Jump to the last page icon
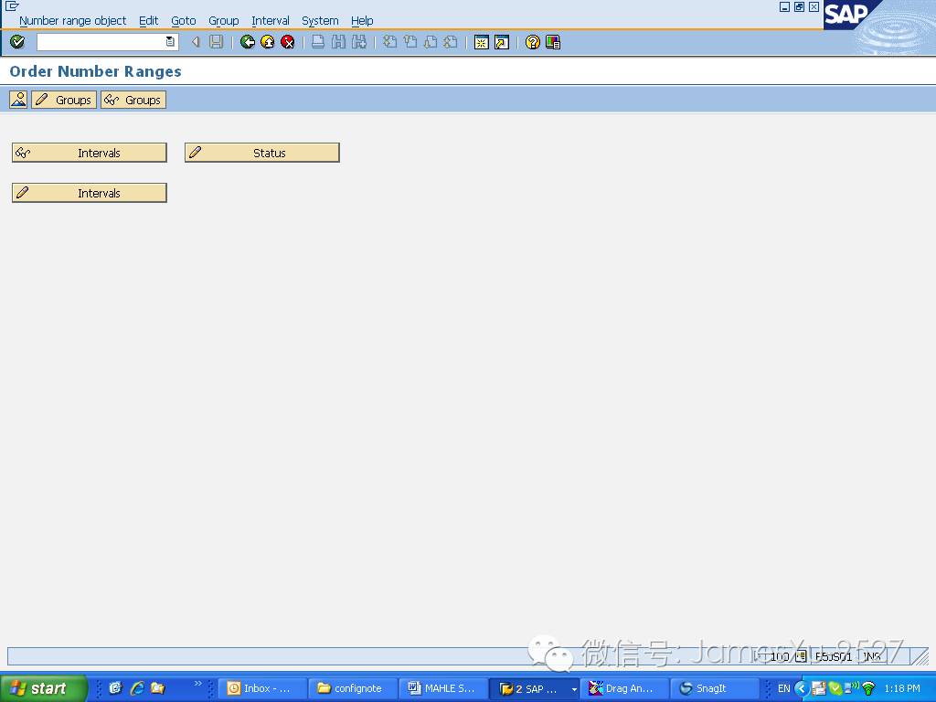 coord(451,42)
